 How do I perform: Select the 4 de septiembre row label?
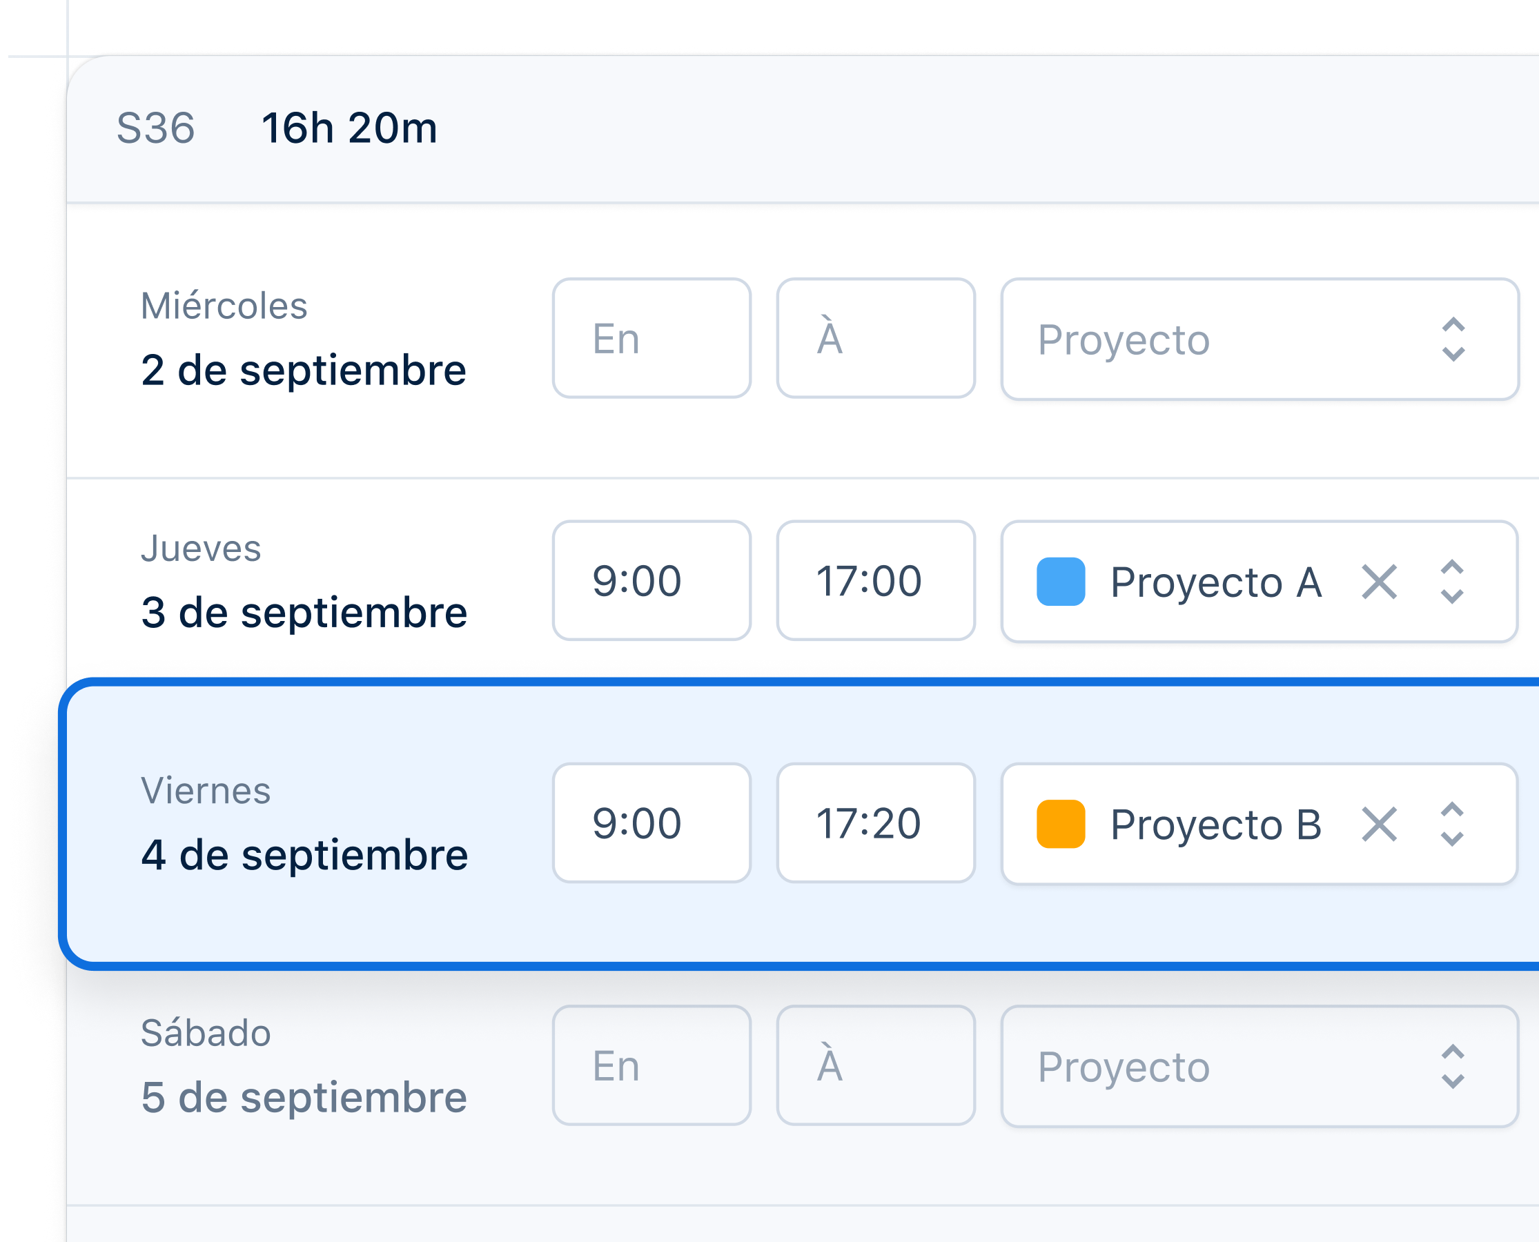pyautogui.click(x=304, y=855)
